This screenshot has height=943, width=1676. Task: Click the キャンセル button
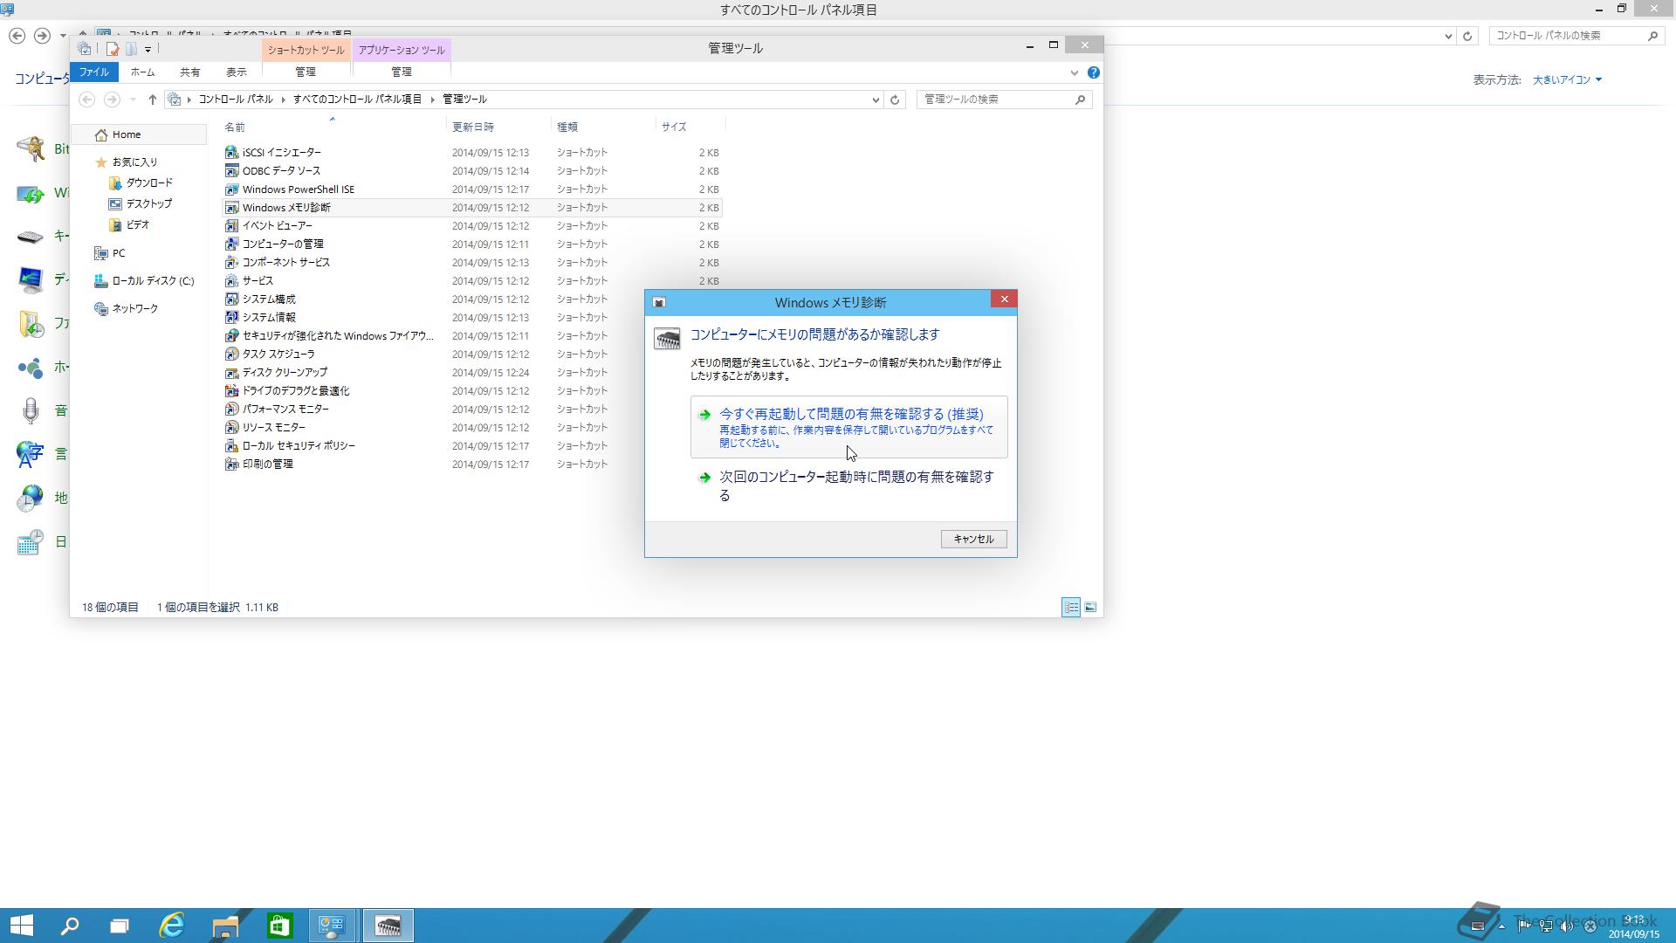coord(973,540)
